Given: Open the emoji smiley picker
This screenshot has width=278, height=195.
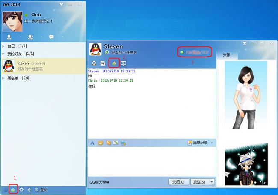Looking at the screenshot, I should point(101,143).
